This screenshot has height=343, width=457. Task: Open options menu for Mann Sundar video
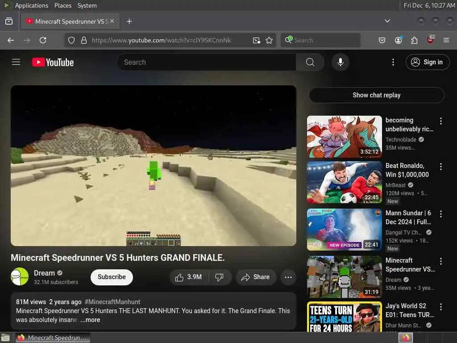[x=440, y=214]
